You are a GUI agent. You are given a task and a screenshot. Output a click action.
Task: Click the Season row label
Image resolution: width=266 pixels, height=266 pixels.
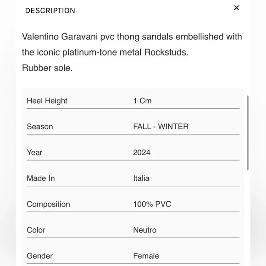tap(40, 127)
